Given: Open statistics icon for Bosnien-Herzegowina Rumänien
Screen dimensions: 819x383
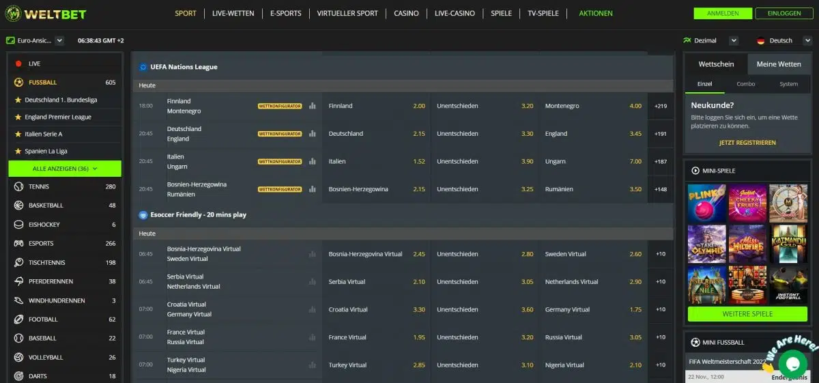Looking at the screenshot, I should coord(313,189).
